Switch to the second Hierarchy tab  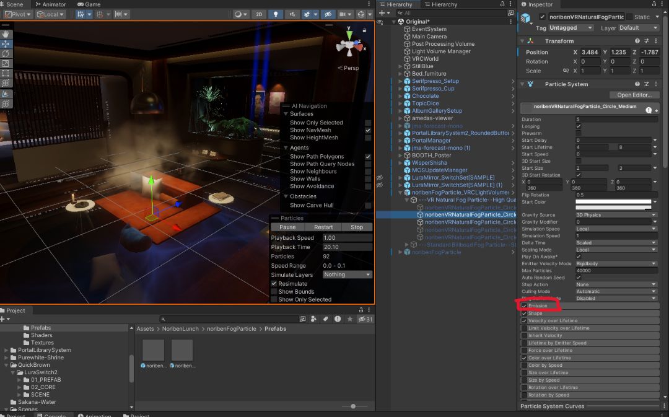(x=440, y=4)
